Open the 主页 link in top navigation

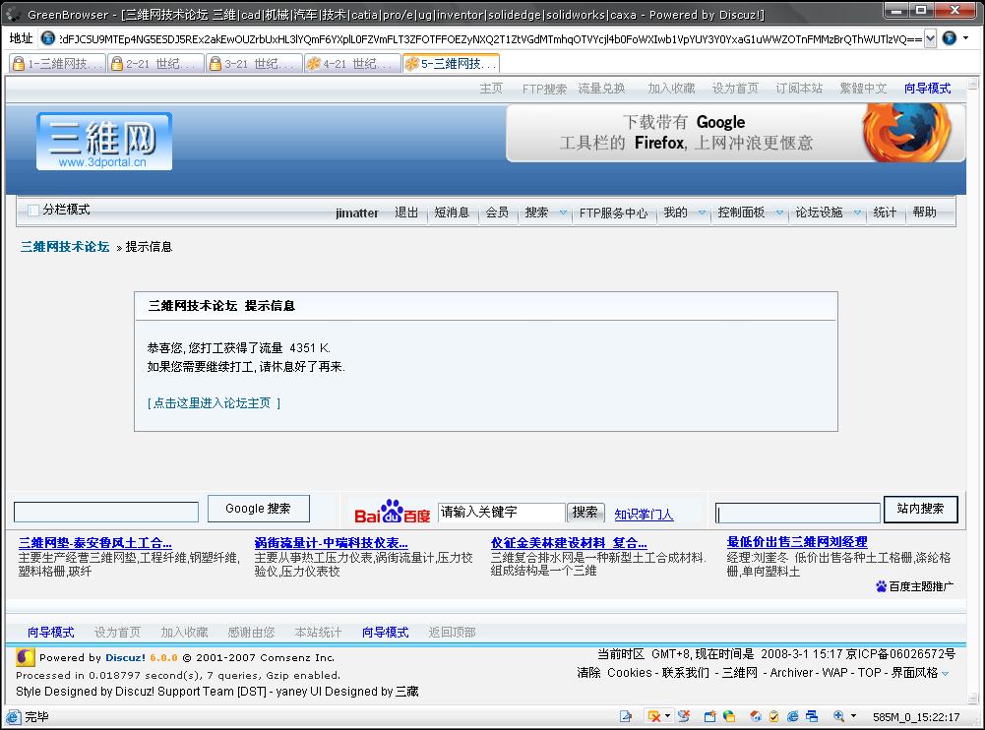[491, 89]
